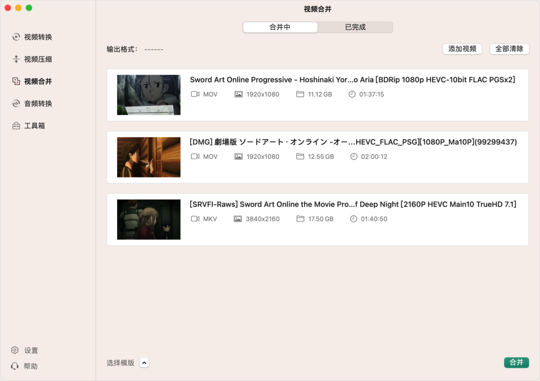Click thumbnail of the [SRVFI-Raws] video
Viewport: 540px width, 381px height.
click(149, 219)
